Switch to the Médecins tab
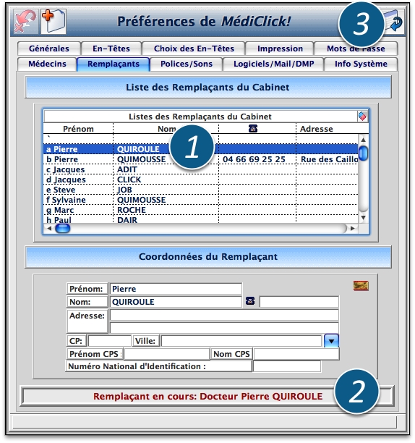415x443 pixels. pyautogui.click(x=47, y=64)
